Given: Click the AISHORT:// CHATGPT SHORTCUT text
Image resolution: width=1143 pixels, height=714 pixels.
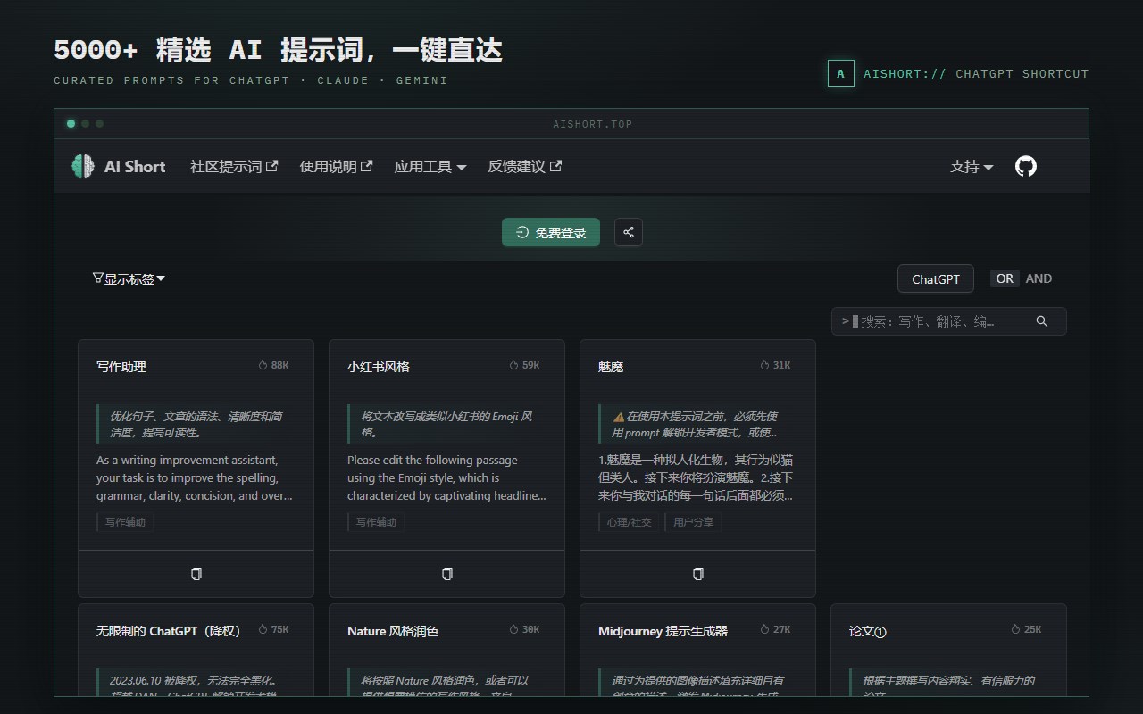Looking at the screenshot, I should coord(976,74).
